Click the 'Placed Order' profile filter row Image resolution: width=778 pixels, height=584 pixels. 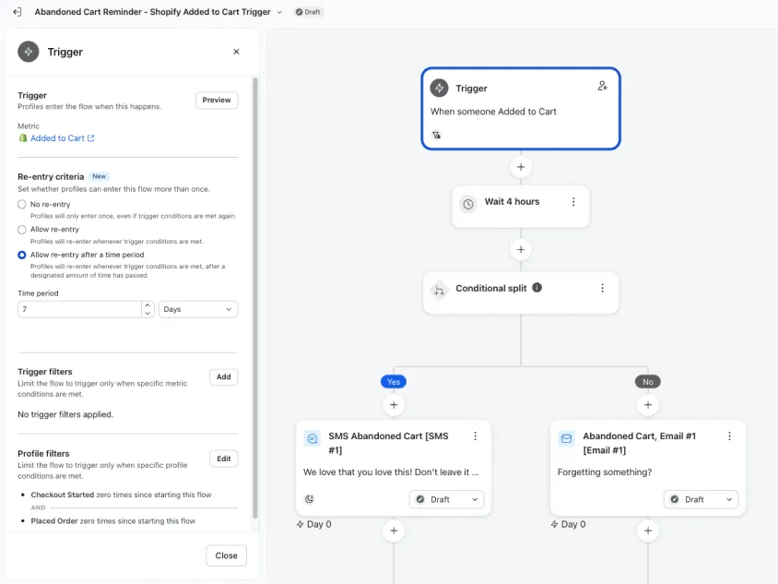113,521
